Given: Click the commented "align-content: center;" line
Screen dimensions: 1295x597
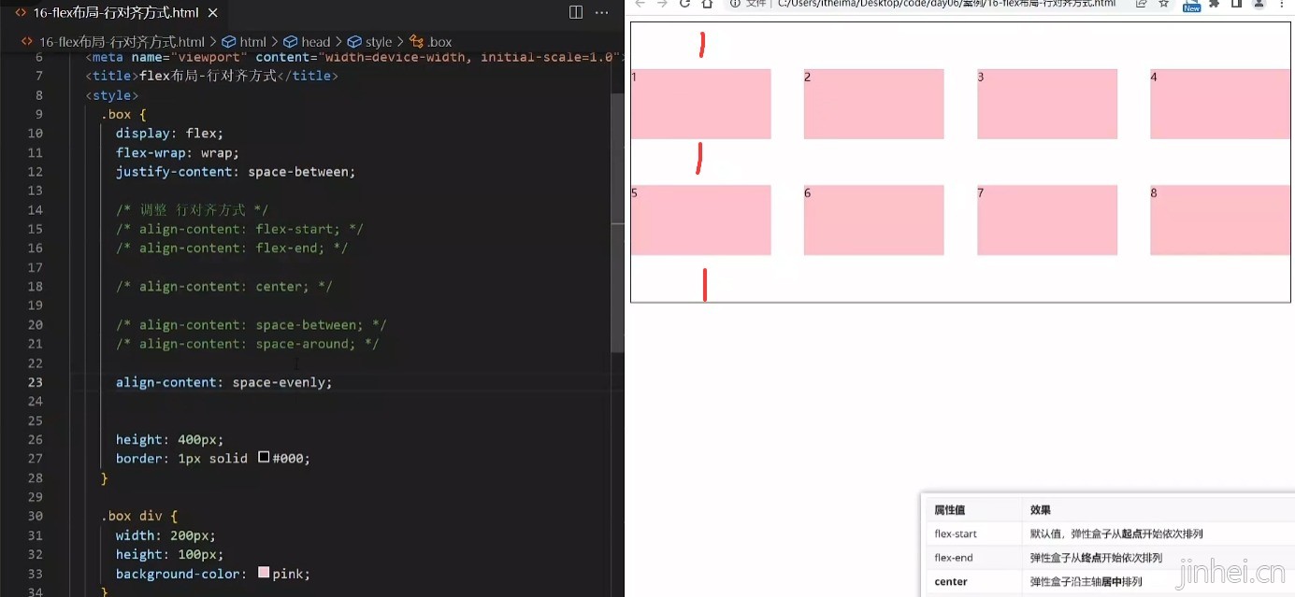Looking at the screenshot, I should 224,287.
